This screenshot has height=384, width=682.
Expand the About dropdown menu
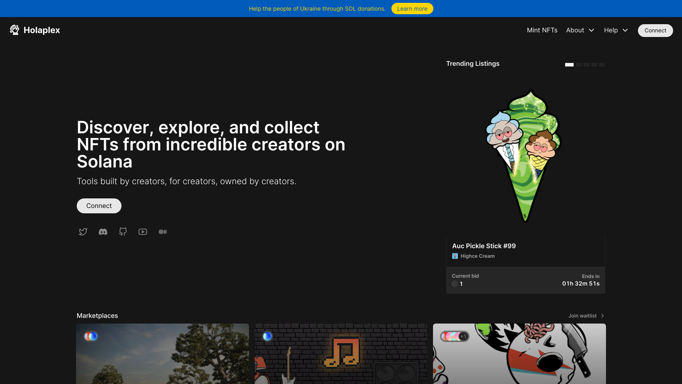(x=580, y=30)
